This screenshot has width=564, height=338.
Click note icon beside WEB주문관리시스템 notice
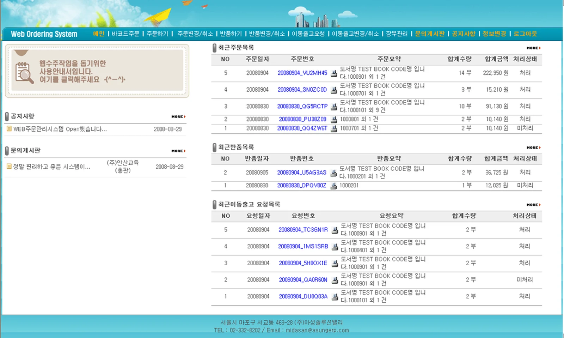[x=9, y=129]
